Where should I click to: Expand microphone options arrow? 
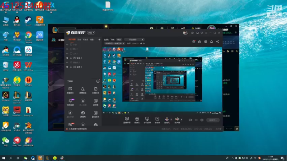(171, 119)
